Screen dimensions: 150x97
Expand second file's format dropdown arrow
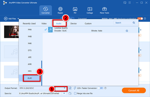pyautogui.click(x=140, y=50)
